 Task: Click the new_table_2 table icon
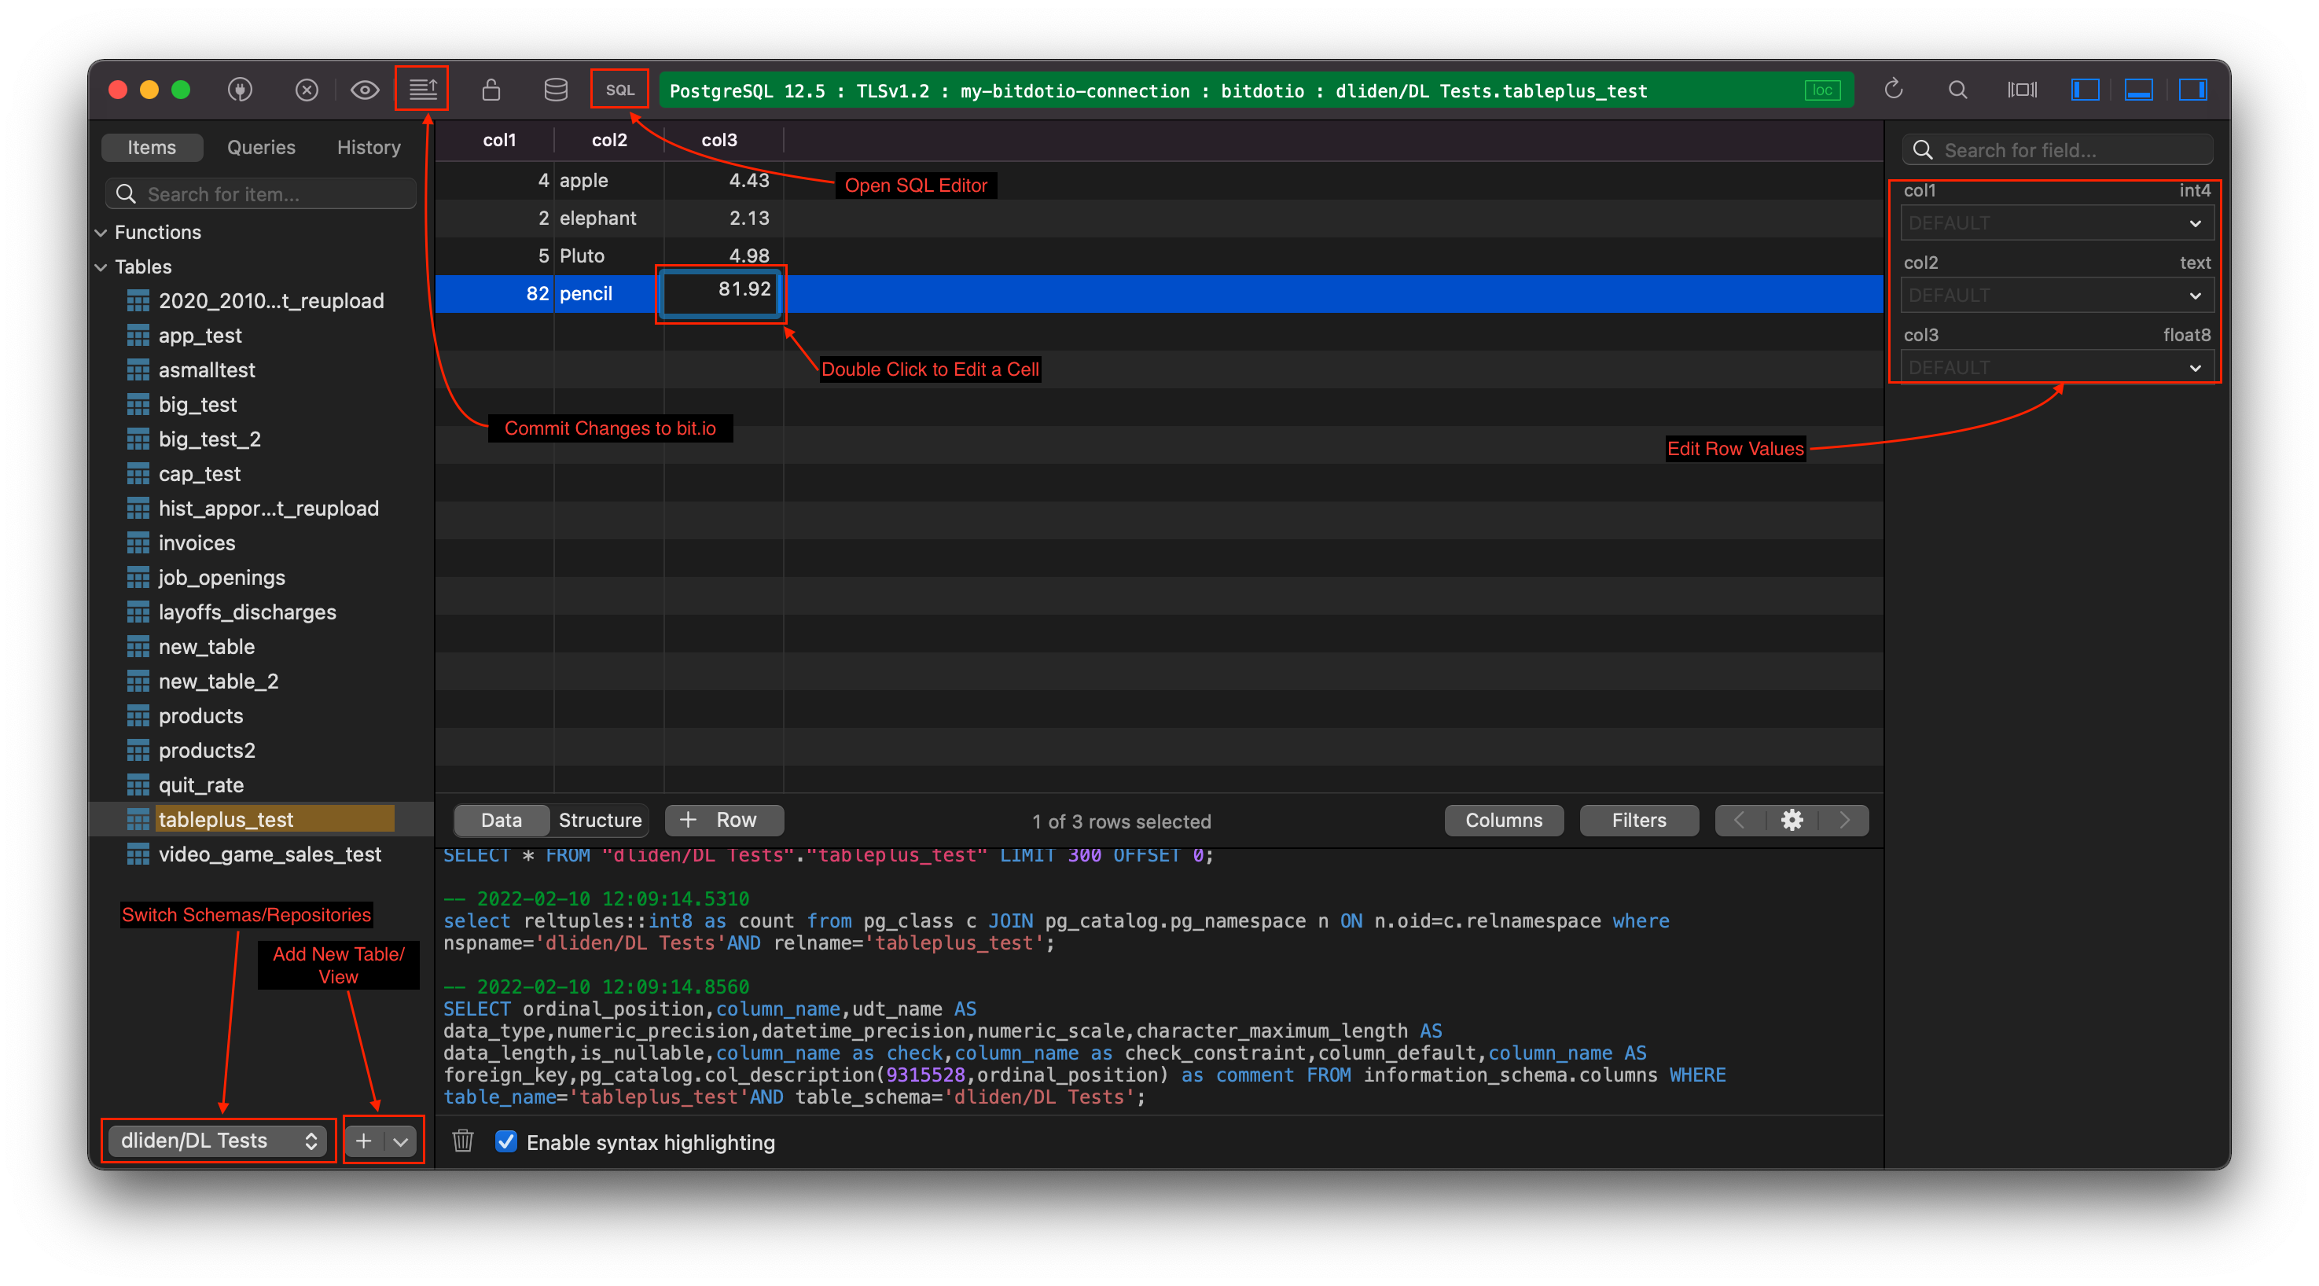click(138, 682)
